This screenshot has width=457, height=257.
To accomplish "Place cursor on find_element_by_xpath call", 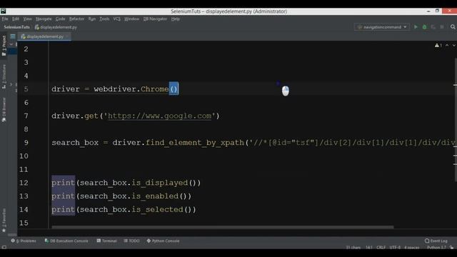I will pos(195,143).
